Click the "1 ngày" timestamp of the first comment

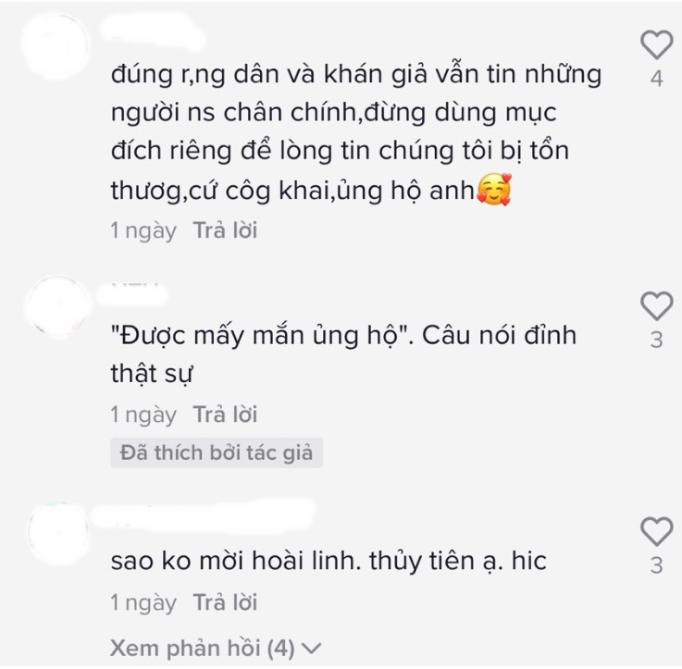click(143, 230)
